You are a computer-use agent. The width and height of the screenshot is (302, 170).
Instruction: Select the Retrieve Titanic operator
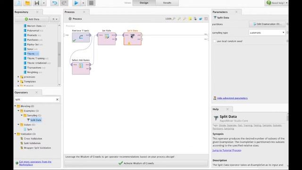(81, 37)
